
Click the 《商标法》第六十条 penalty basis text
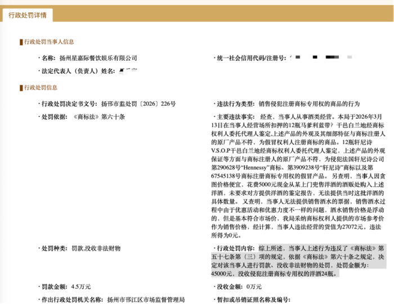(x=98, y=117)
